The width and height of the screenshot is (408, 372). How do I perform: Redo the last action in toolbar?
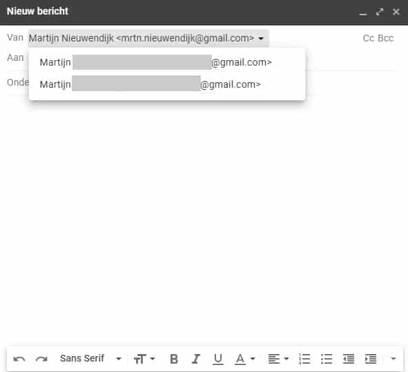click(41, 359)
